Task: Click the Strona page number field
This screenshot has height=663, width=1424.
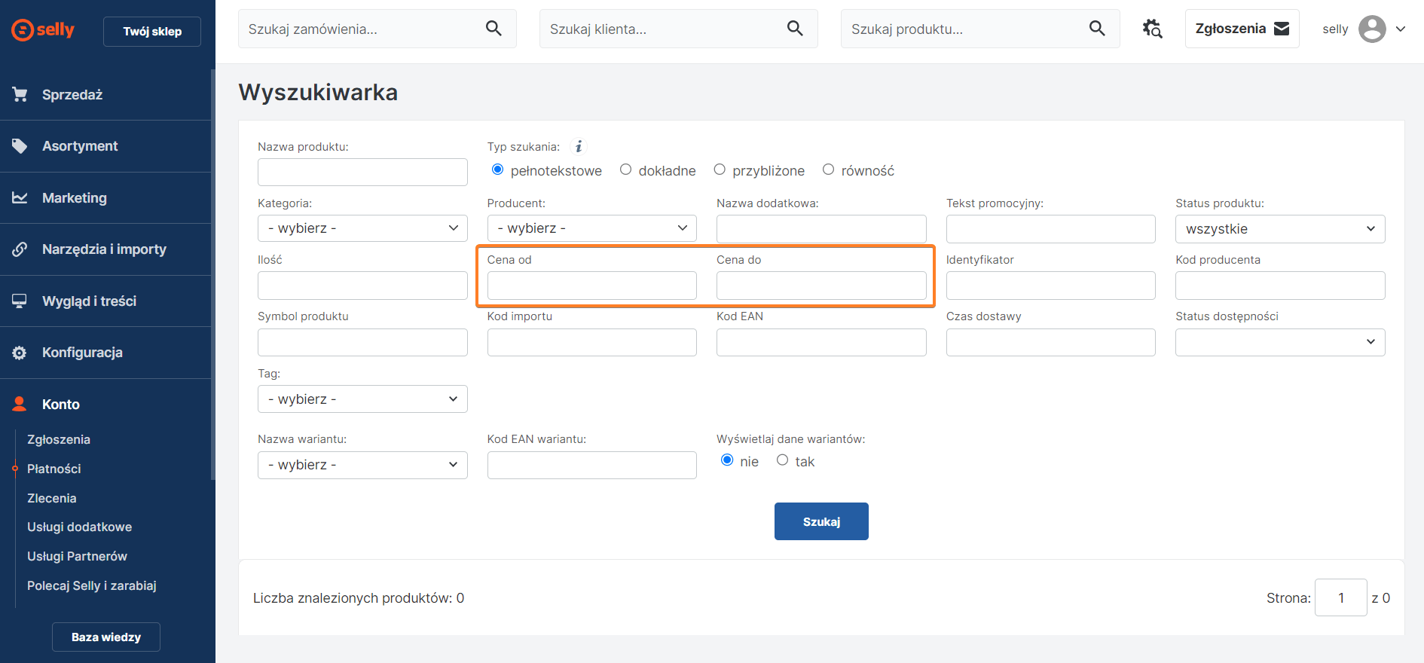Action: coord(1340,597)
